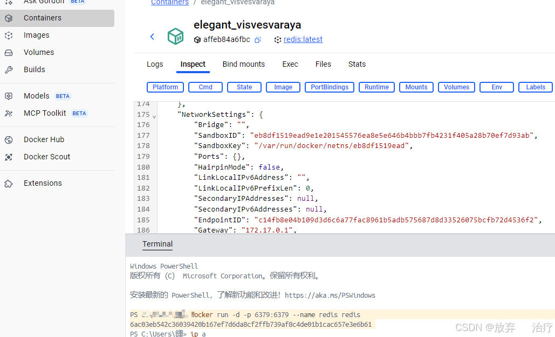This screenshot has width=555, height=337.
Task: Jump to Runtime section
Action: (x=376, y=87)
